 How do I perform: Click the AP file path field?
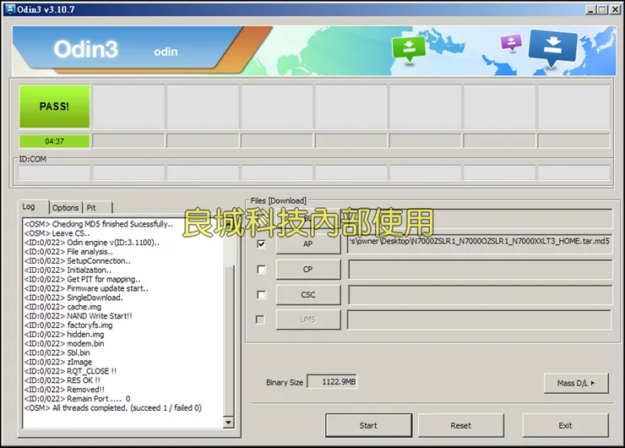(x=480, y=243)
